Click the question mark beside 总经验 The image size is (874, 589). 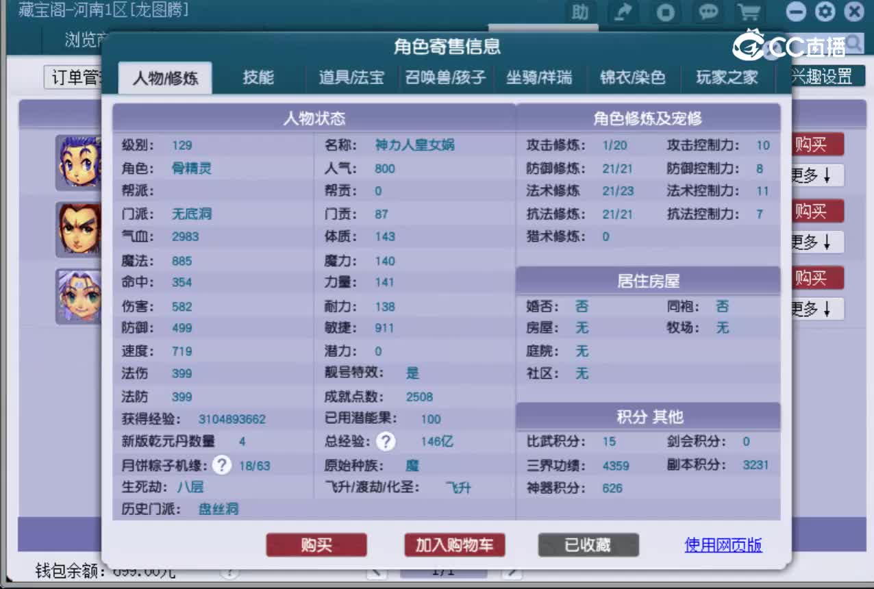pyautogui.click(x=386, y=442)
